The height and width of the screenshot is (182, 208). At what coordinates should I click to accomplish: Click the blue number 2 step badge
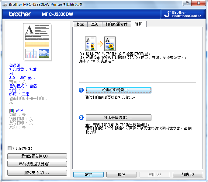[x=81, y=118]
